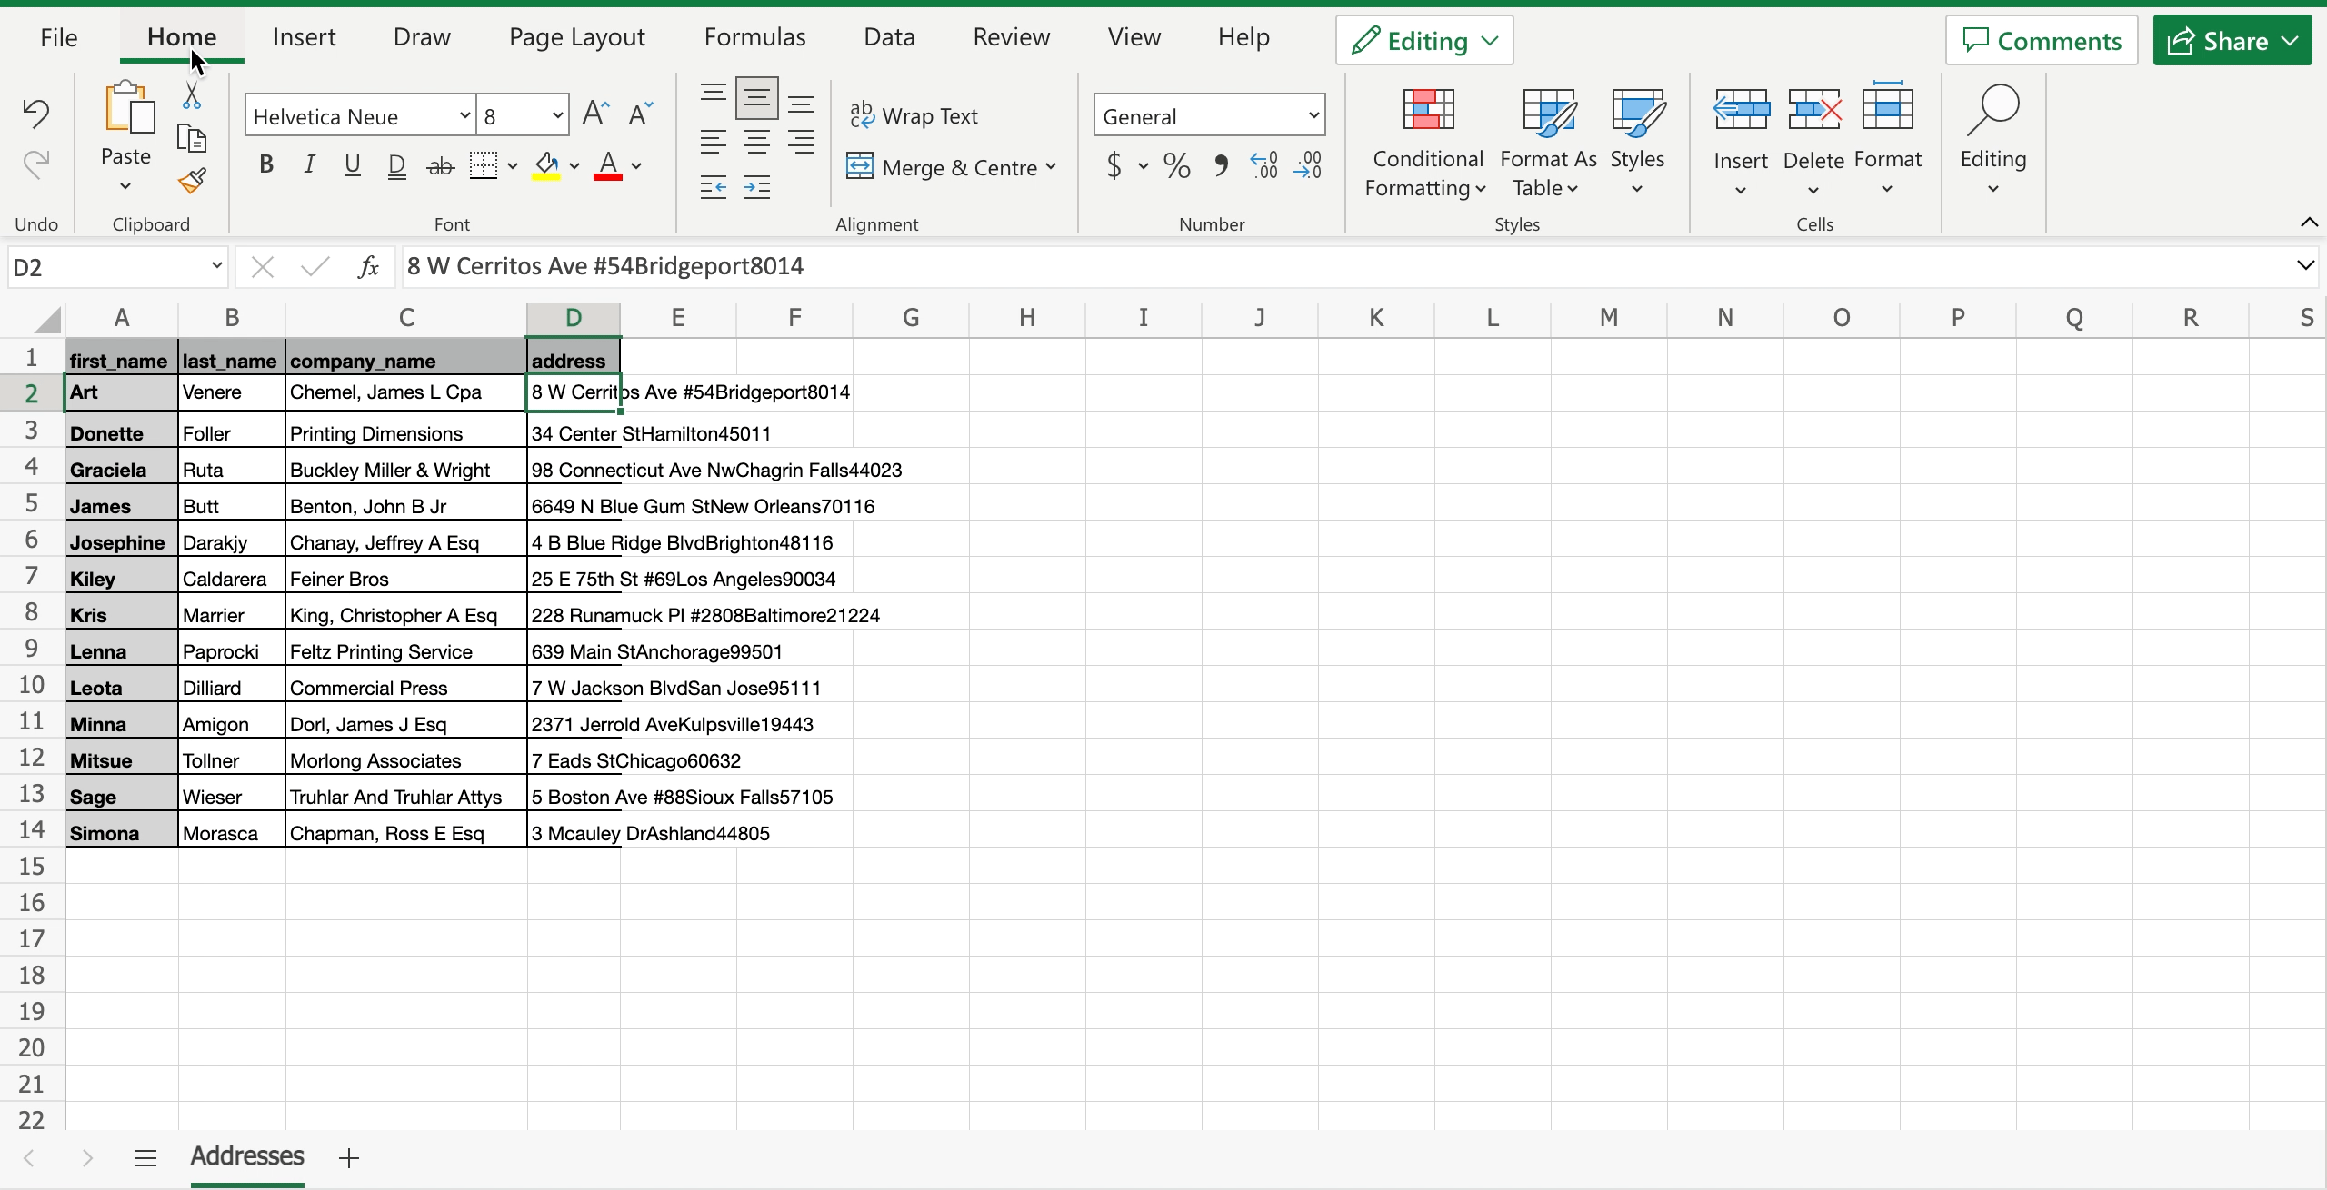Click the Undo arrow
The width and height of the screenshot is (2327, 1190).
click(x=36, y=113)
